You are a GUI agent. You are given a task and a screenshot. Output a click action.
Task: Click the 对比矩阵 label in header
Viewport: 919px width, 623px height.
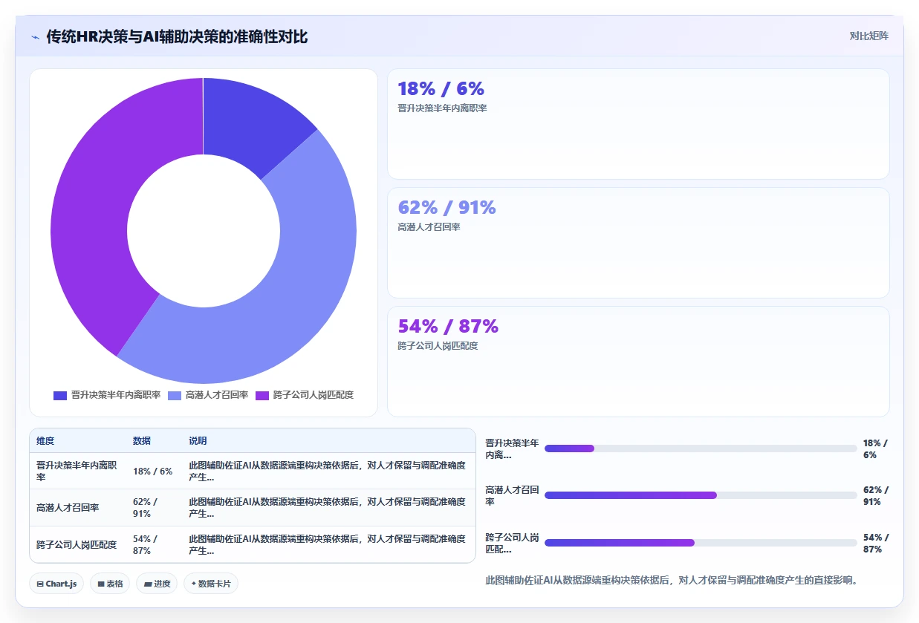coord(868,36)
